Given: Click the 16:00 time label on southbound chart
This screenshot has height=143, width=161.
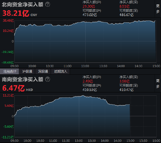Looking at the screenshot, I should pos(156,141).
